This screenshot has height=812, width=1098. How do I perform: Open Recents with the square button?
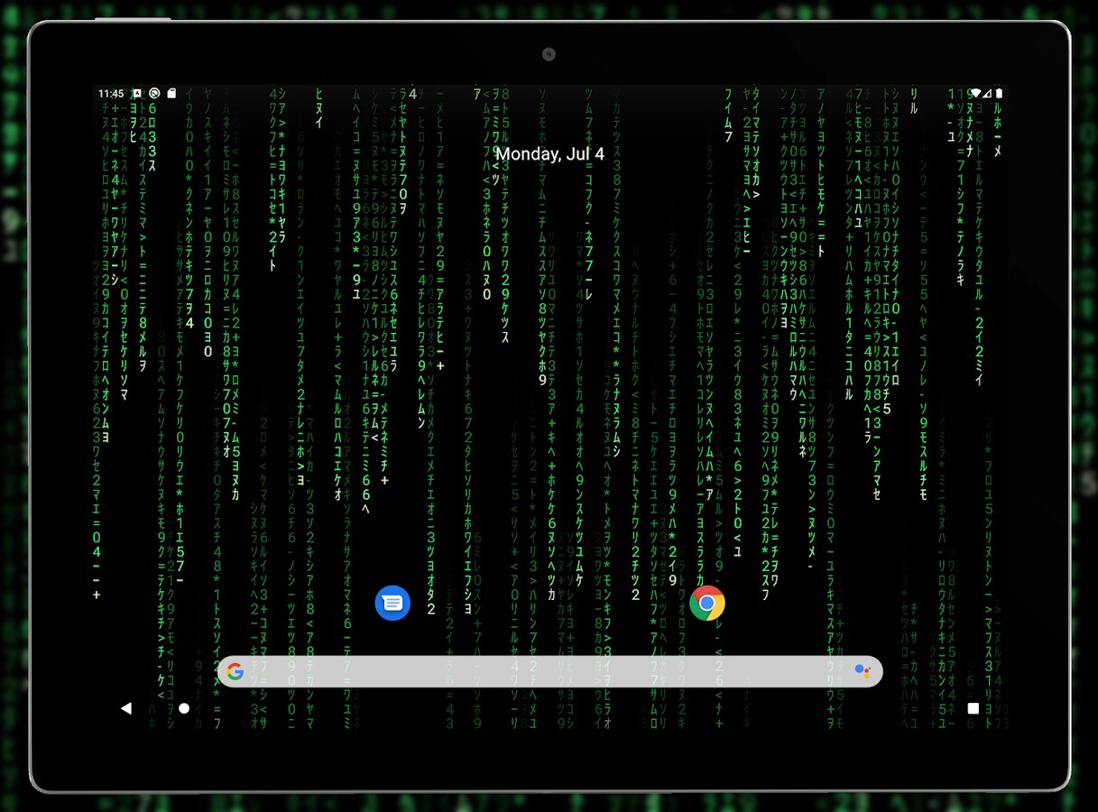coord(973,708)
